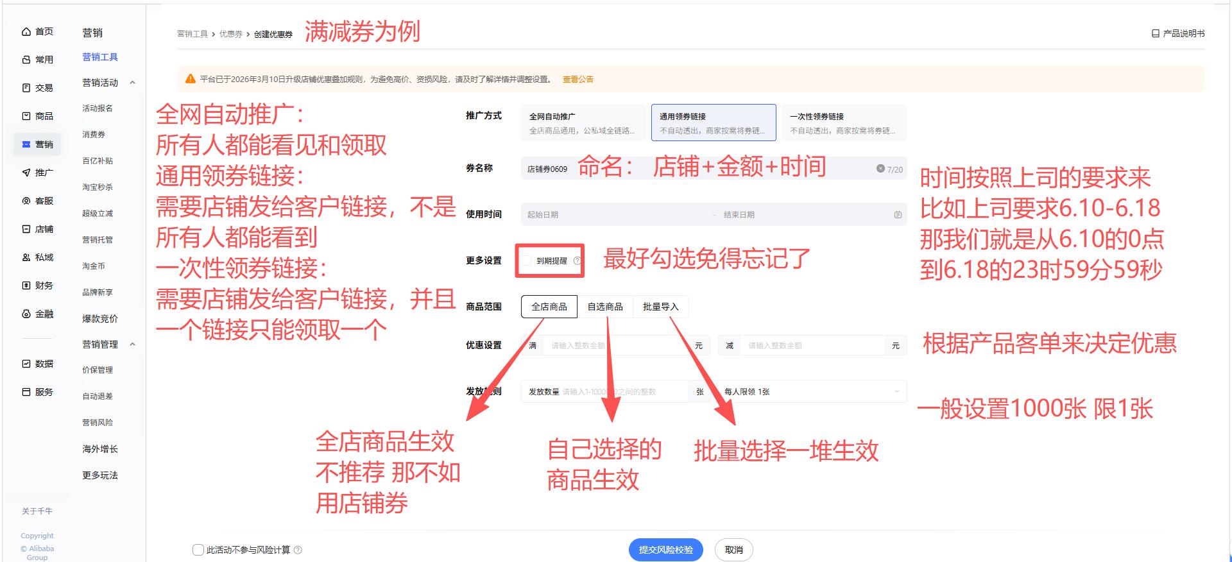Click the 取消 button
The width and height of the screenshot is (1232, 562).
coord(734,550)
